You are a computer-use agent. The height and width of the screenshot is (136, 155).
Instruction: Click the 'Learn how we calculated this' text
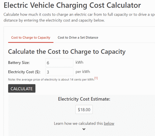79,124
